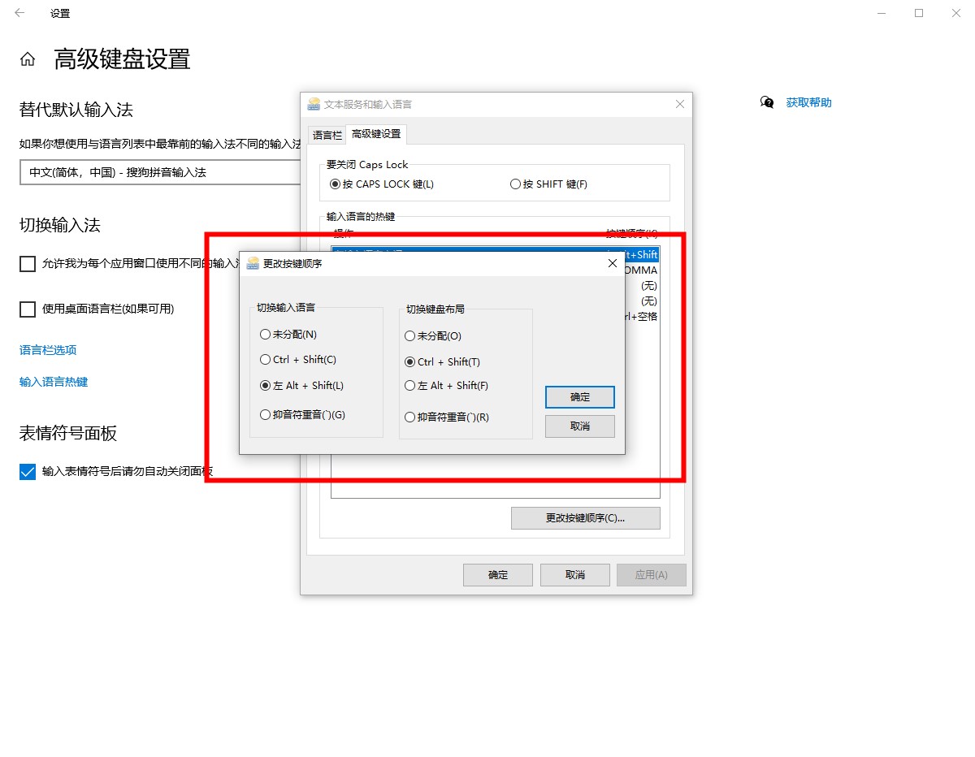
Task: Close the 文本服务和输入语言 dialog
Action: (x=680, y=104)
